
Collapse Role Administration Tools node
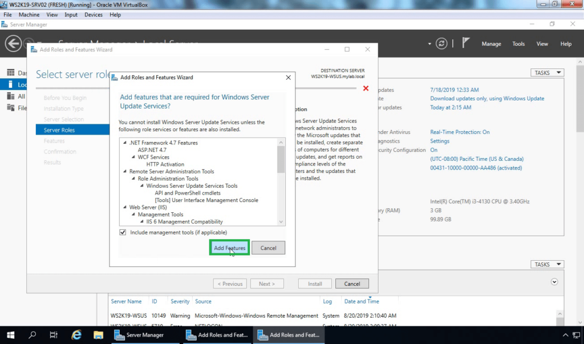133,179
